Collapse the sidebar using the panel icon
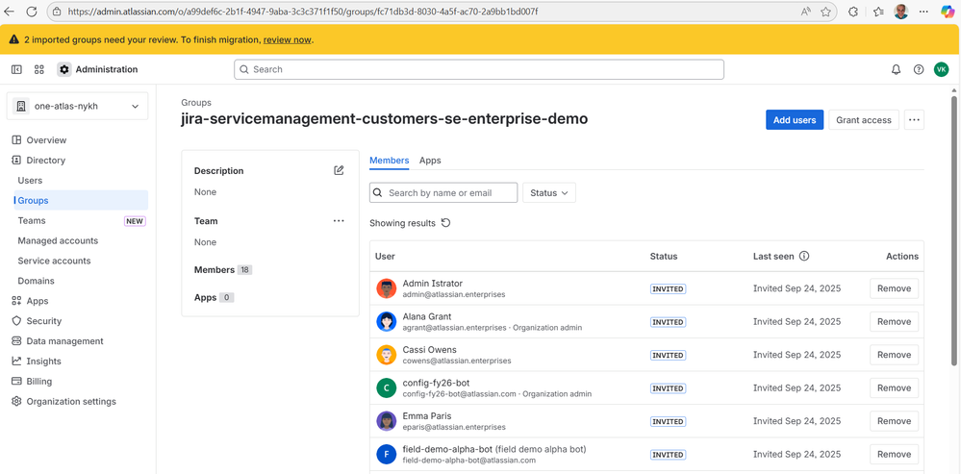This screenshot has height=474, width=961. [x=16, y=69]
